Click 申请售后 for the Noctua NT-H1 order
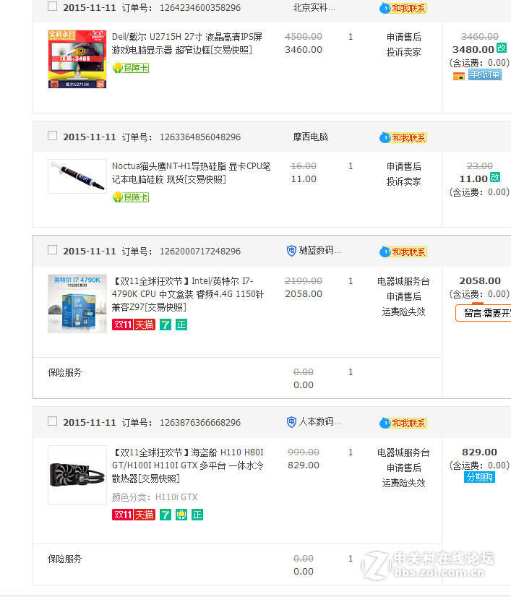This screenshot has height=597, width=511. [403, 167]
